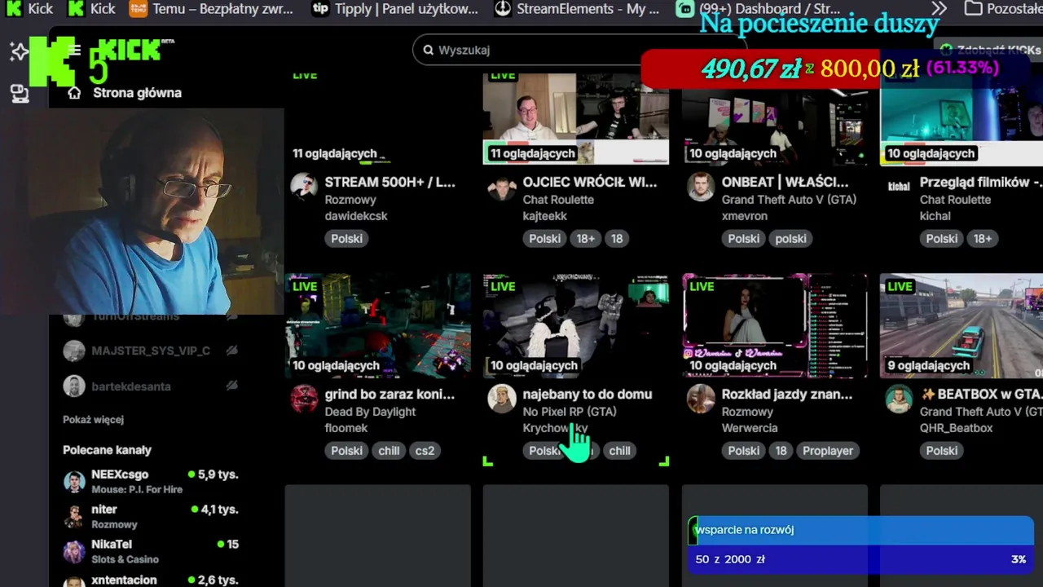The height and width of the screenshot is (587, 1043).
Task: Select bartekdesanta followed channel
Action: click(x=131, y=386)
